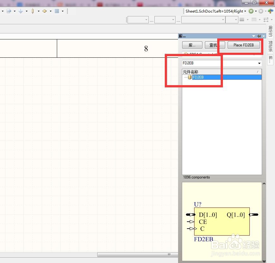The width and height of the screenshot is (275, 263).
Task: Expand the ground symbol dropdown arrow
Action: click(x=27, y=11)
